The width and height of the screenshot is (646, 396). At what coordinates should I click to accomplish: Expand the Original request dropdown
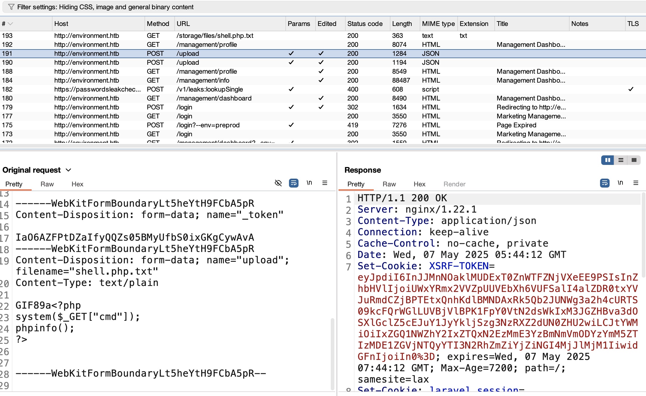pyautogui.click(x=68, y=170)
